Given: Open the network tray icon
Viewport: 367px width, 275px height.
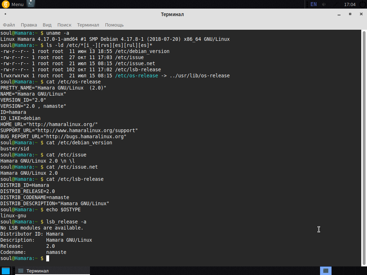Looking at the screenshot, I should 335,4.
